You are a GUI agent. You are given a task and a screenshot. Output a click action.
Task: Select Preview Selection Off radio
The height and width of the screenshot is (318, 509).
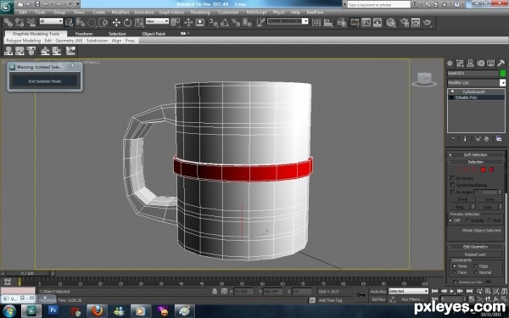coord(450,220)
